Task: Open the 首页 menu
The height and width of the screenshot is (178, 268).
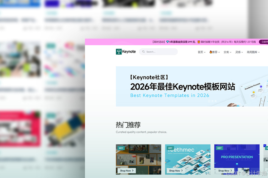Action: pos(202,52)
